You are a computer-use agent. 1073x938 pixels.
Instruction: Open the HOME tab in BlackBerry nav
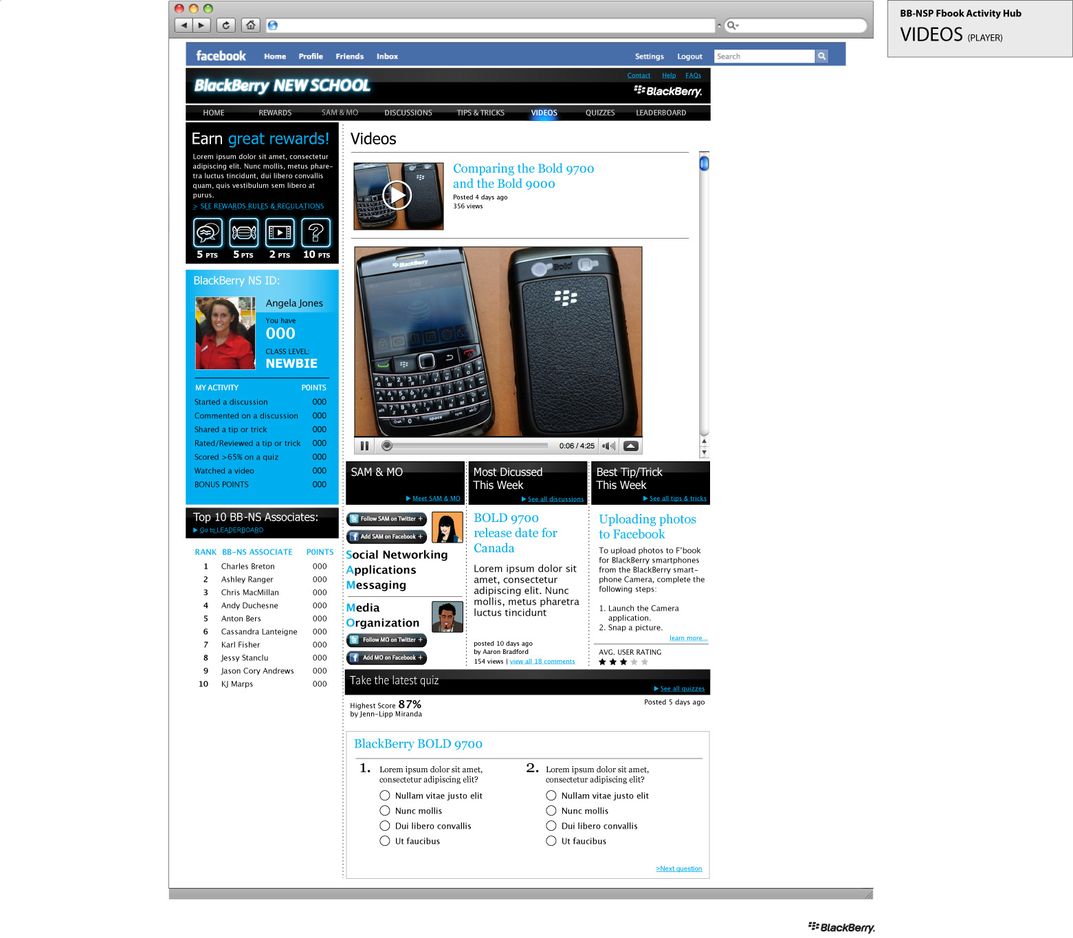tap(214, 113)
